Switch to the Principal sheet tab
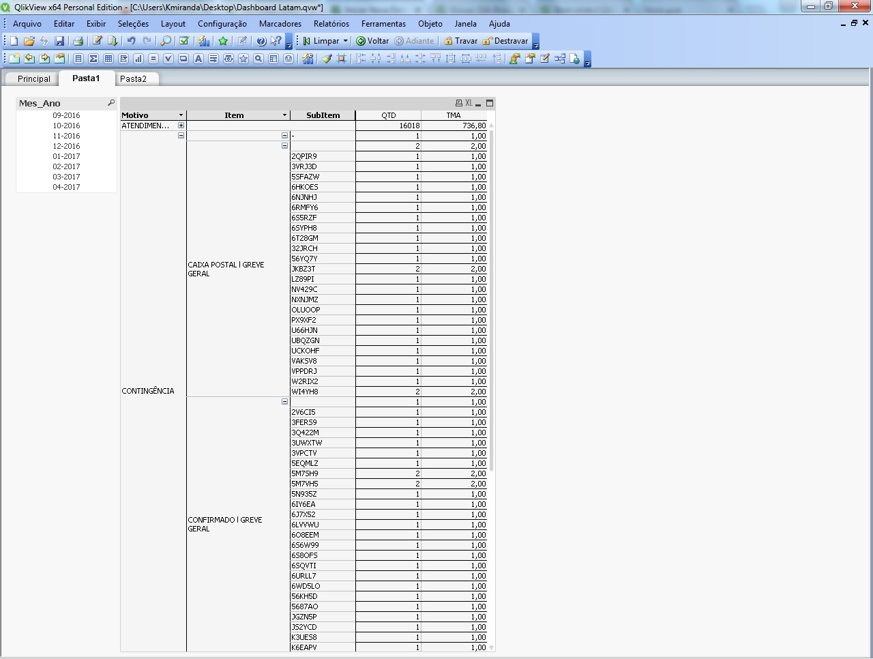 33,79
